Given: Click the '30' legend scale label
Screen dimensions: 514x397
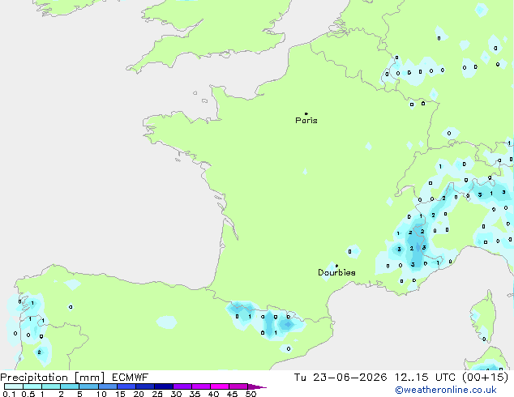Looking at the screenshot, I should click(176, 394).
